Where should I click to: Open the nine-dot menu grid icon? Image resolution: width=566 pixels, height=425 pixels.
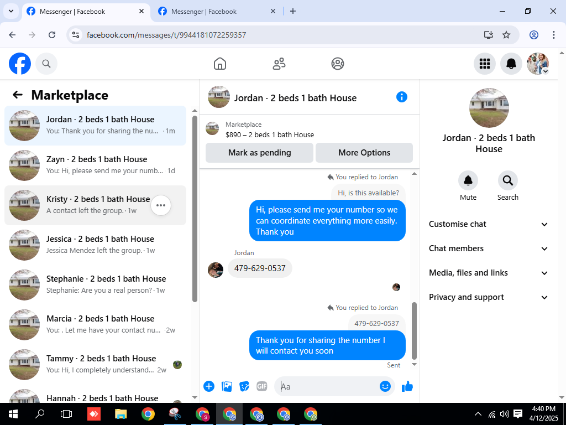pos(484,64)
